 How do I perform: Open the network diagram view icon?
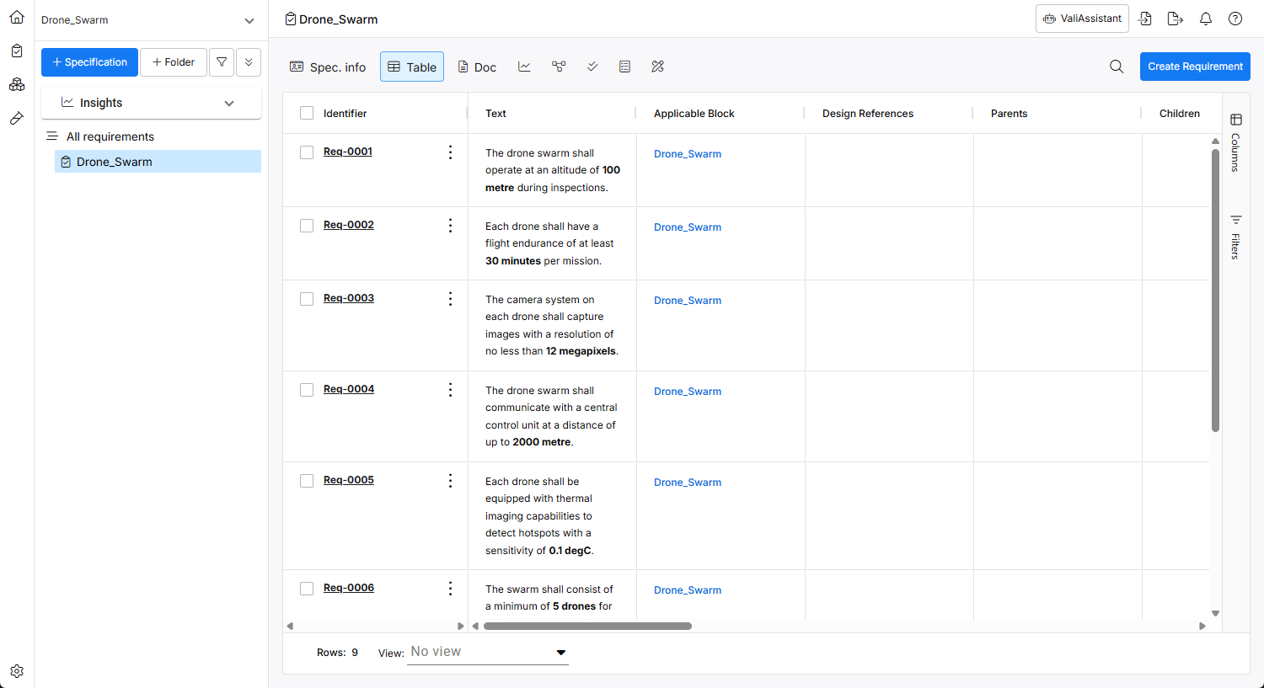(x=559, y=67)
